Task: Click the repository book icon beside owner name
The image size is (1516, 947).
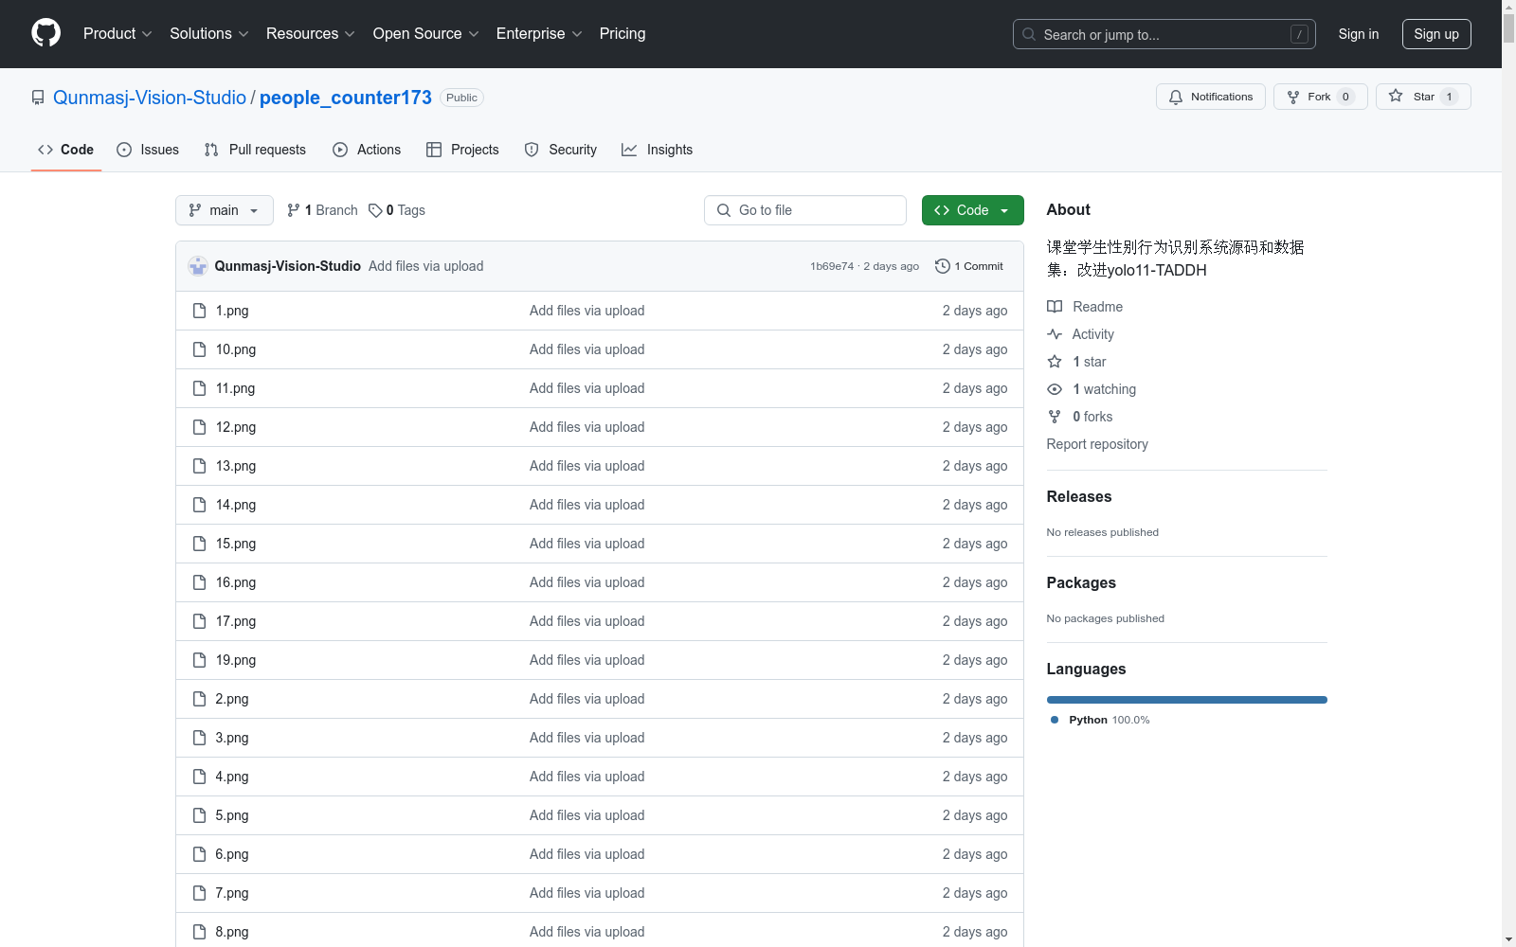Action: click(x=38, y=98)
